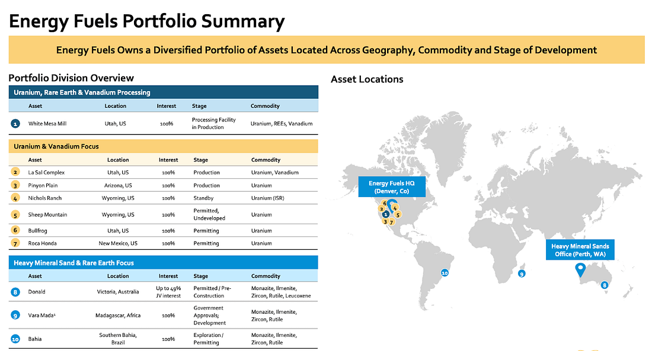Screen dimensions: 652x351
Task: Click the Pinyon Plain asset name
Action: (x=43, y=185)
